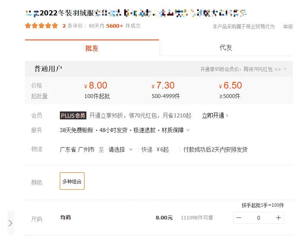Click the 100件起批 minimum order text
The width and height of the screenshot is (306, 238).
pyautogui.click(x=97, y=96)
